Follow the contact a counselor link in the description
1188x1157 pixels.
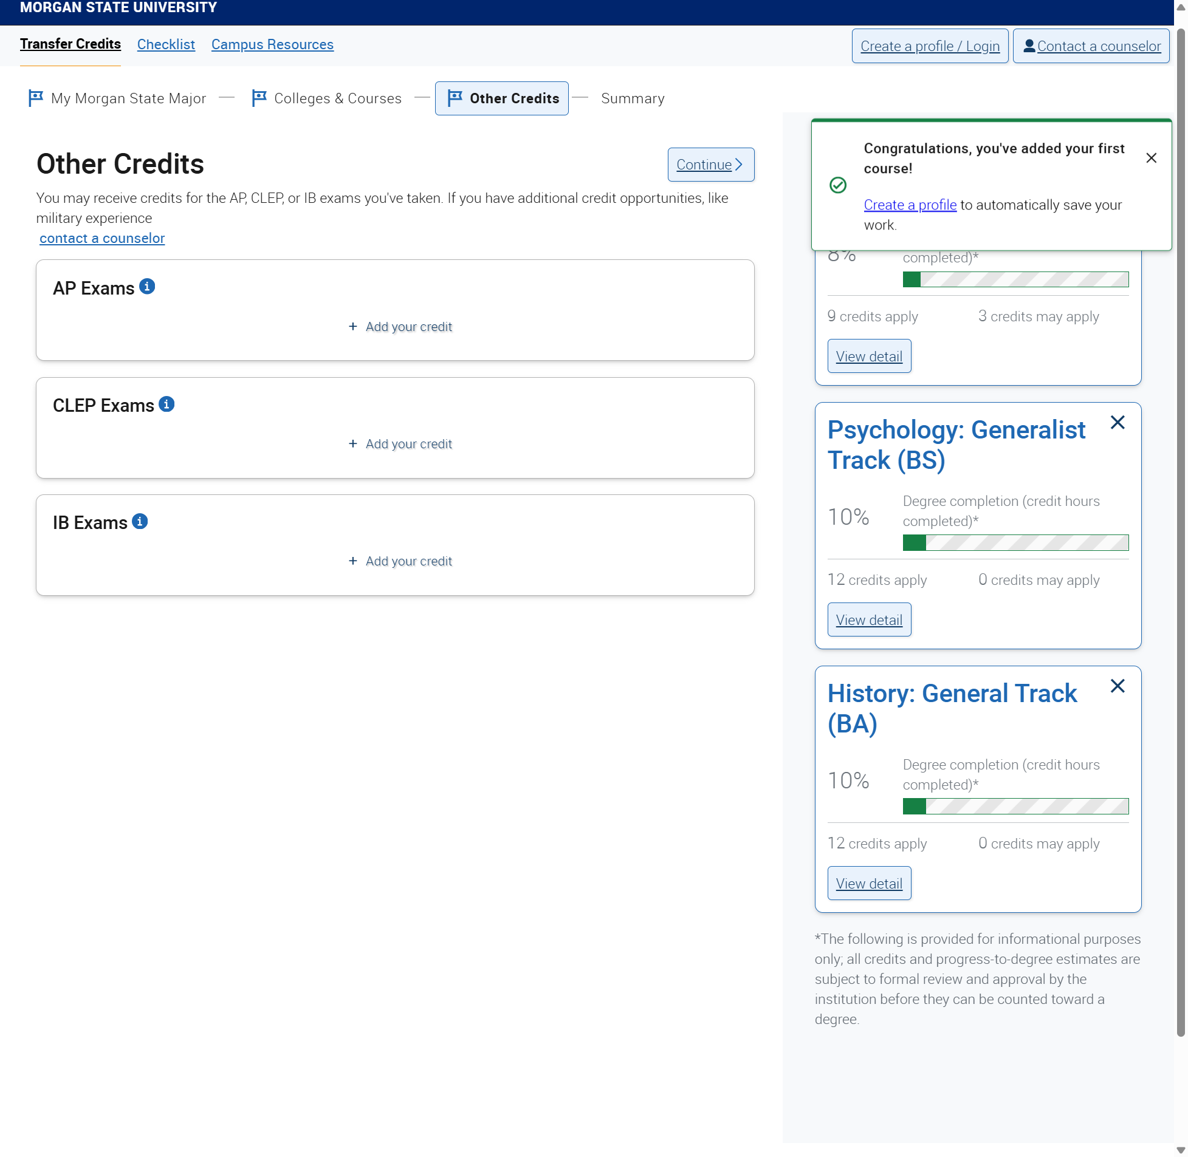[102, 238]
